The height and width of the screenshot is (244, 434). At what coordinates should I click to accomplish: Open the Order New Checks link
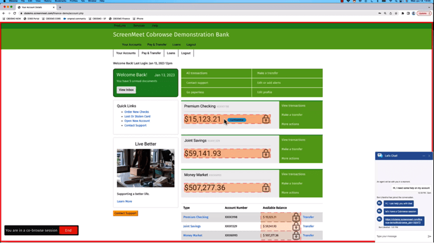tap(137, 112)
